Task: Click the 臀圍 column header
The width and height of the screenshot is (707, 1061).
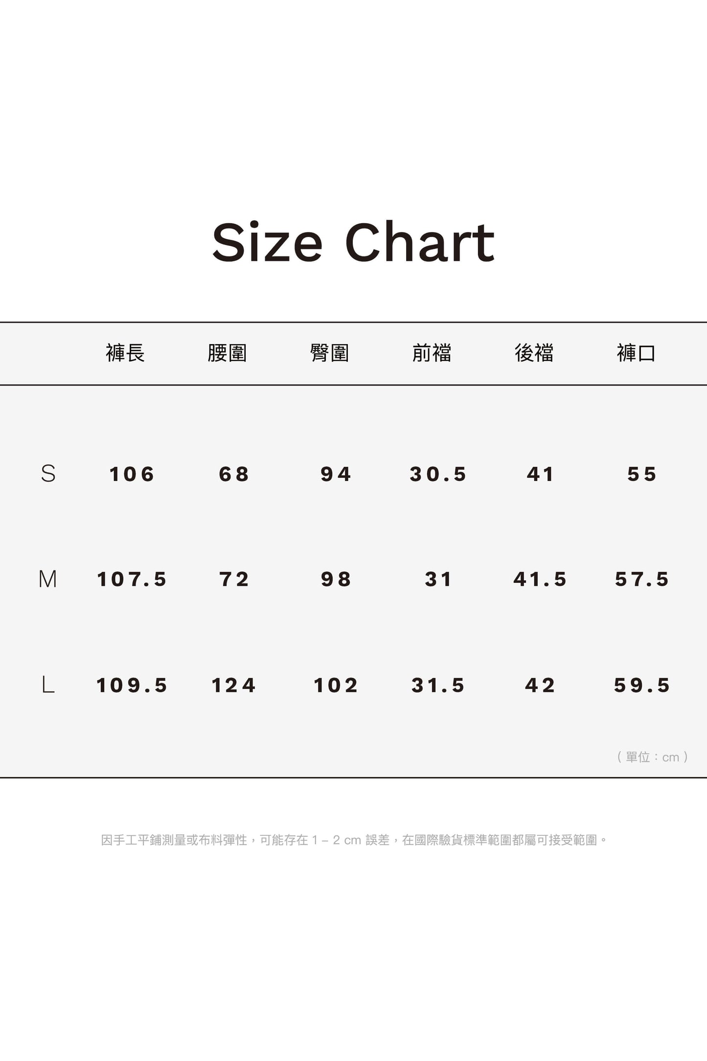Action: 329,353
